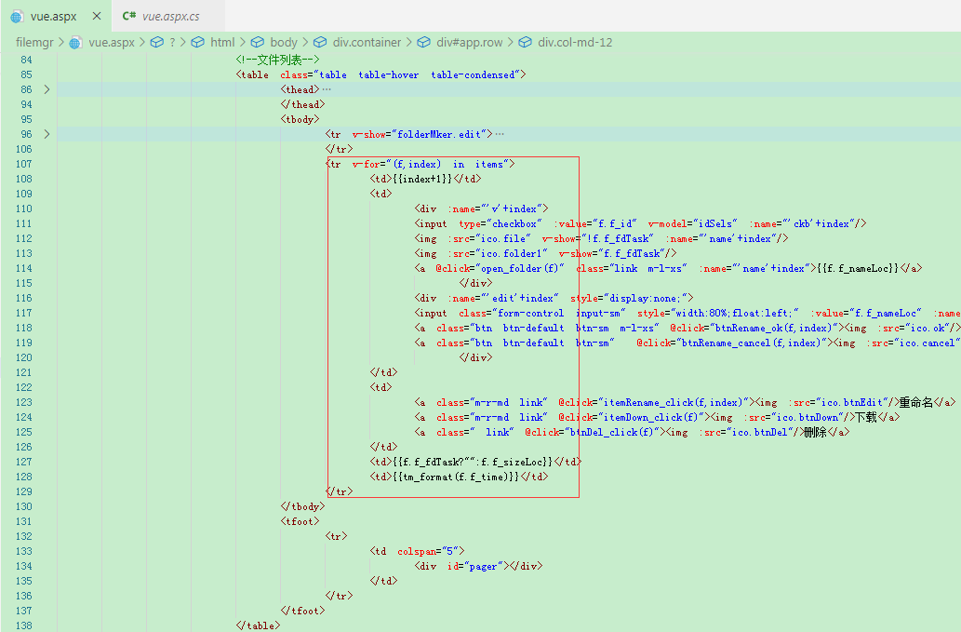Click the cube icon before div.col-md-12 breadcrumb
961x632 pixels.
click(525, 42)
